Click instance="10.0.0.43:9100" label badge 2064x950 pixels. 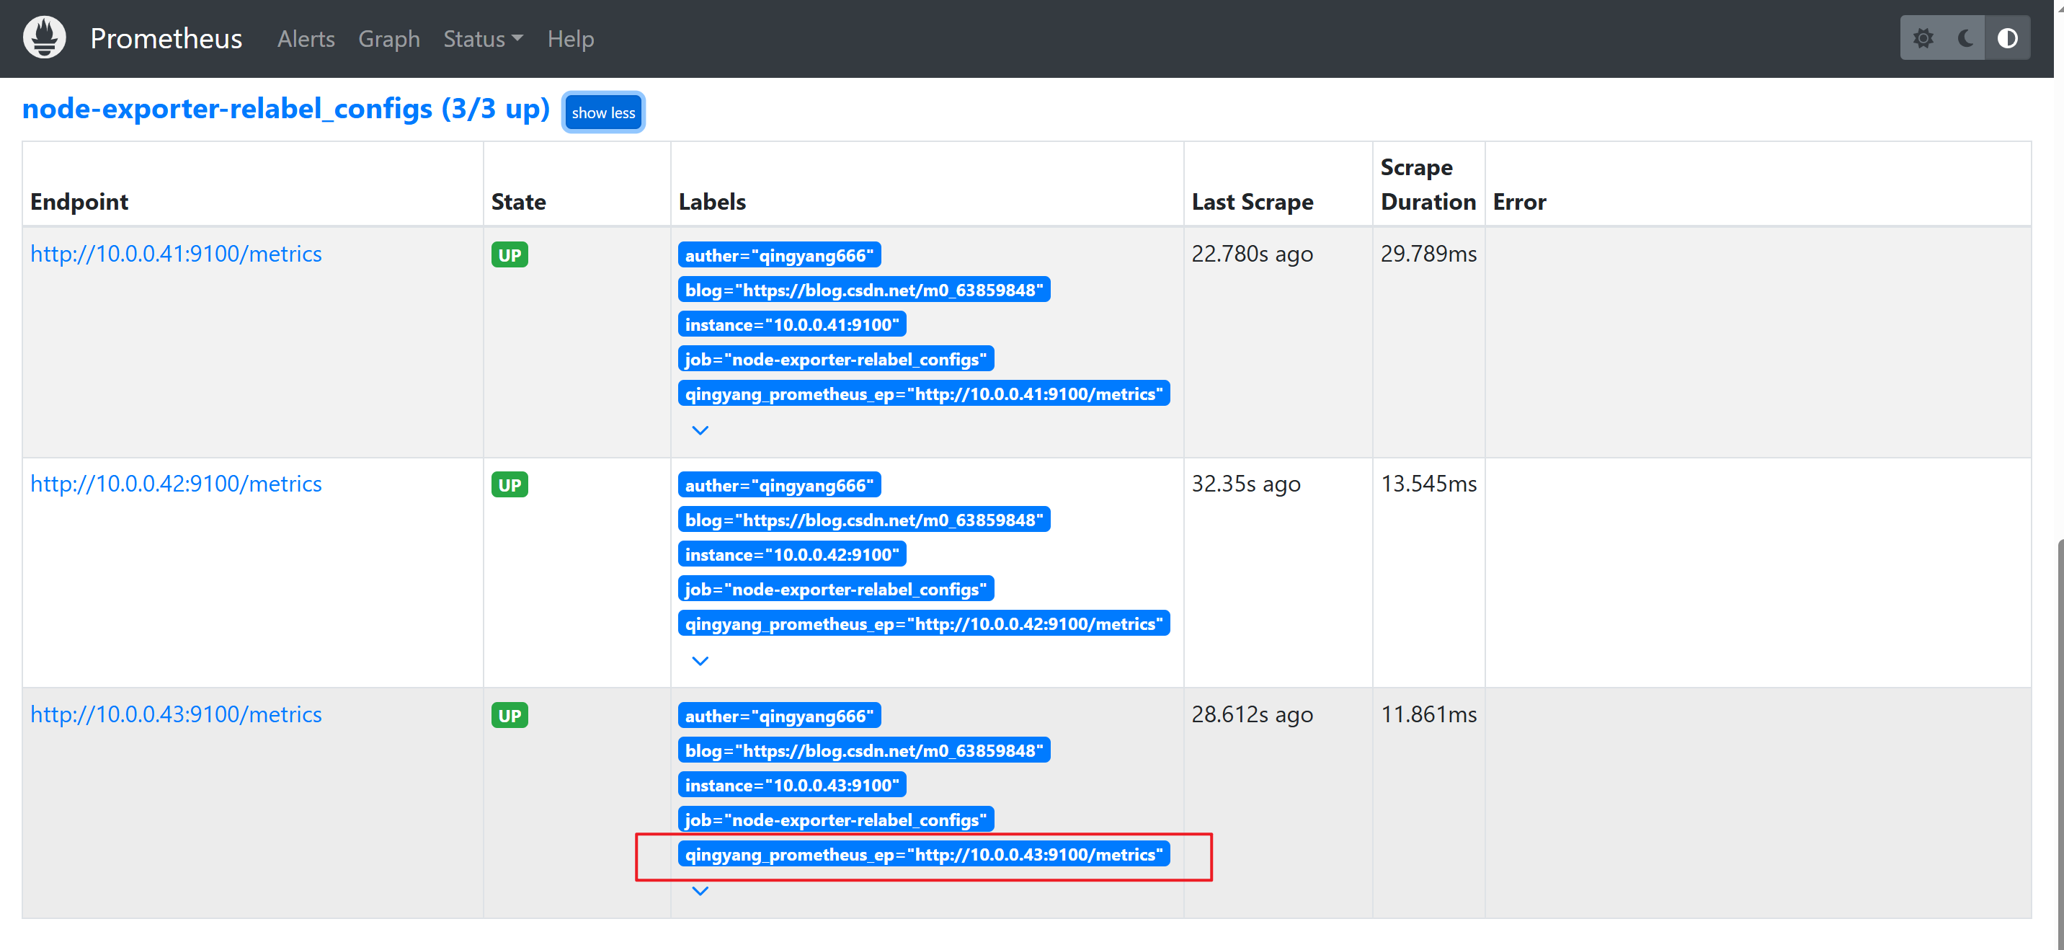pyautogui.click(x=791, y=785)
